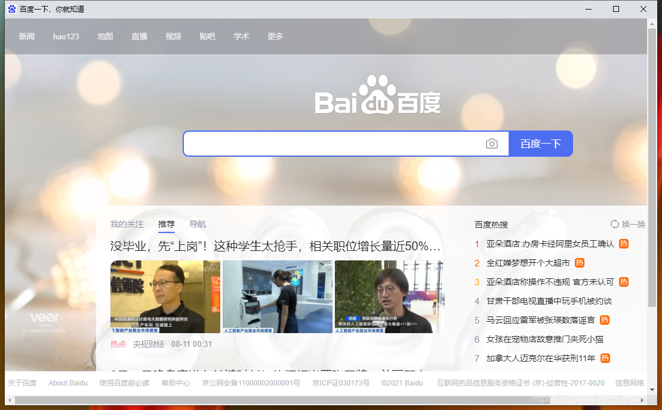Click 央视财经 source label

pyautogui.click(x=149, y=344)
